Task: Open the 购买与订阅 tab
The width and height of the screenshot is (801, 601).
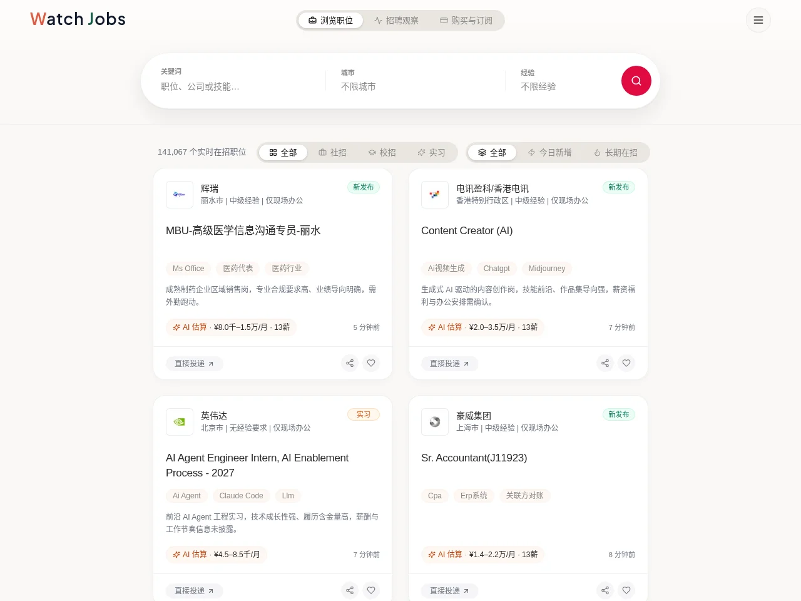Action: [x=466, y=21]
